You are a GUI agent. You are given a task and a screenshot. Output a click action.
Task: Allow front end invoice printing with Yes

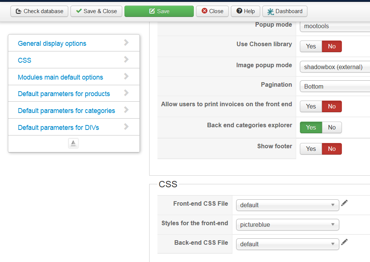tap(311, 107)
